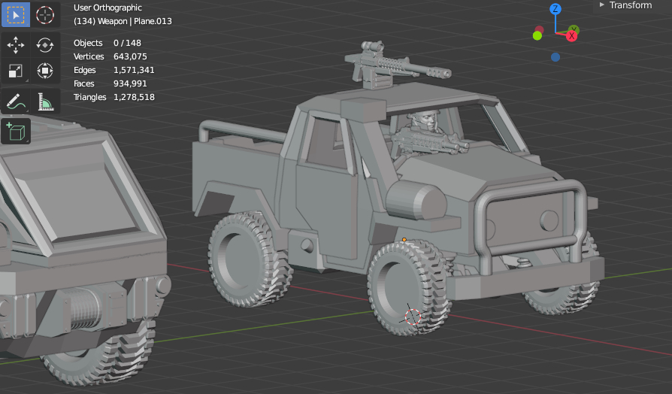Click the negative X axis gizmo dot
The image size is (672, 394).
[x=540, y=29]
